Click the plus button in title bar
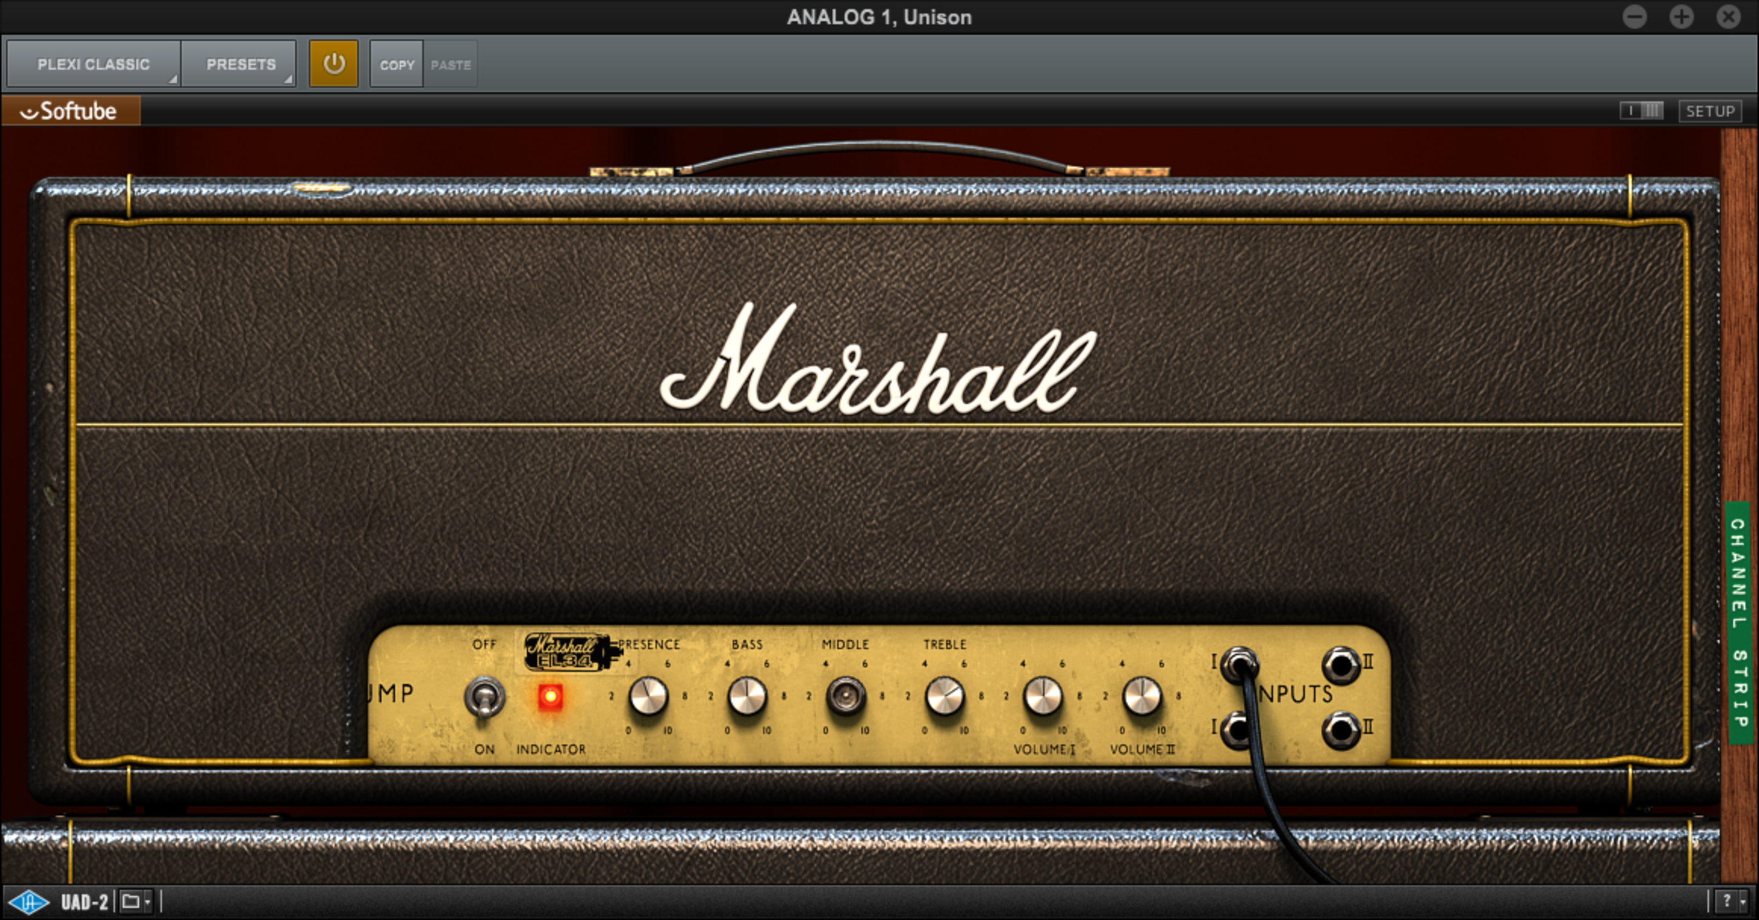Screen dimensions: 1759x920 point(1682,16)
